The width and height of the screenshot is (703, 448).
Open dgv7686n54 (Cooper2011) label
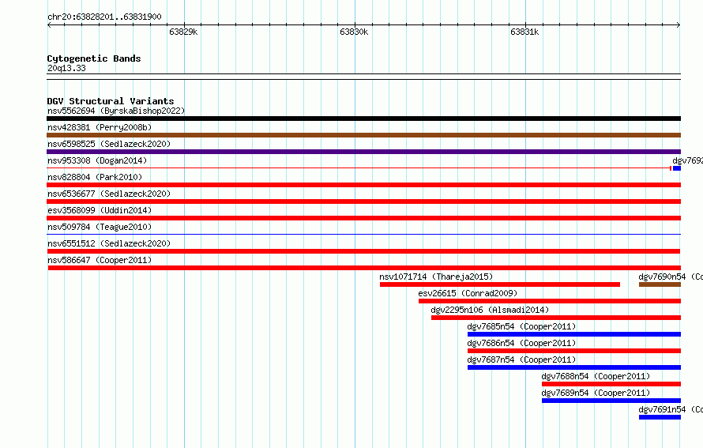[x=521, y=343]
